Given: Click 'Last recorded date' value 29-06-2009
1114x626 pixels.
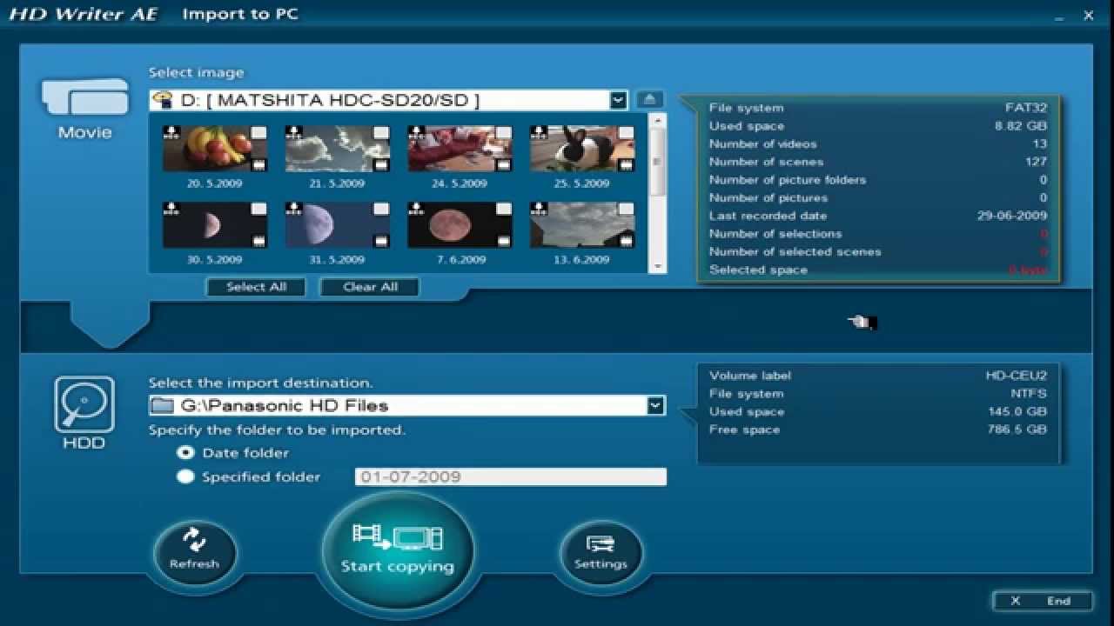Looking at the screenshot, I should click(1012, 216).
